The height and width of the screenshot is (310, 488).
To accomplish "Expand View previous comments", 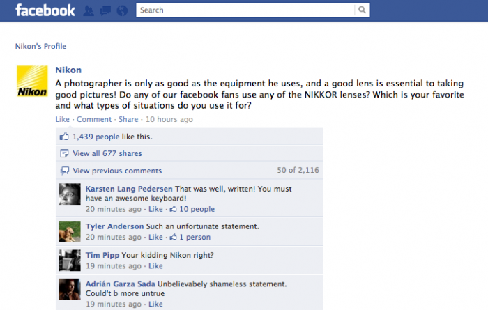I will pos(117,171).
